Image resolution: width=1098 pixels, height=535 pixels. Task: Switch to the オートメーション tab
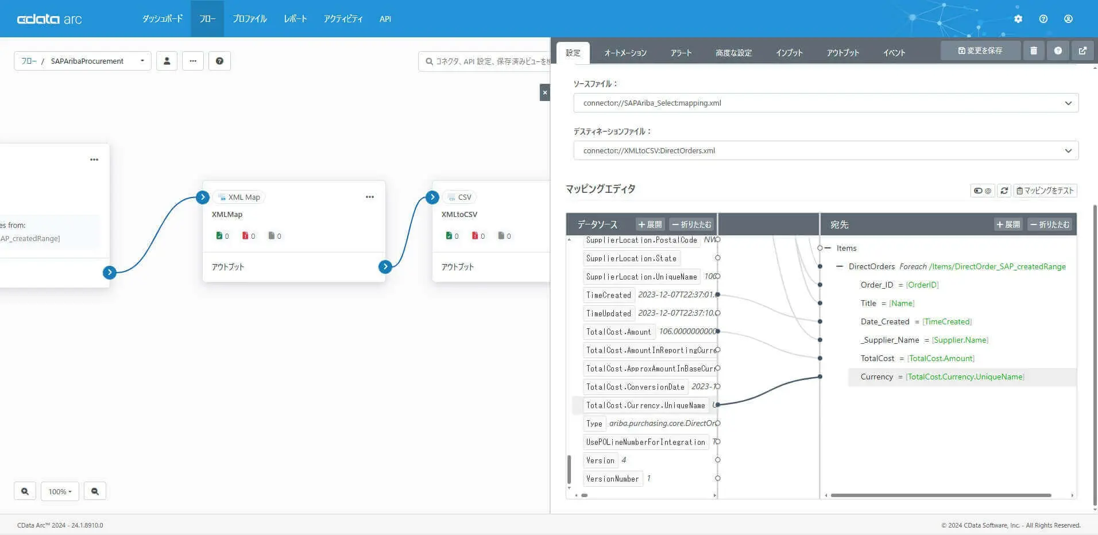pos(625,53)
